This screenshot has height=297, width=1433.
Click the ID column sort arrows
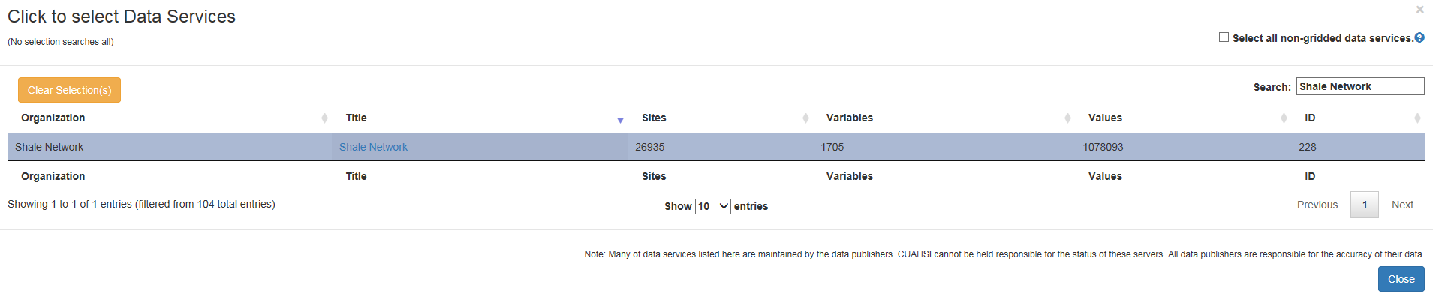(1417, 118)
